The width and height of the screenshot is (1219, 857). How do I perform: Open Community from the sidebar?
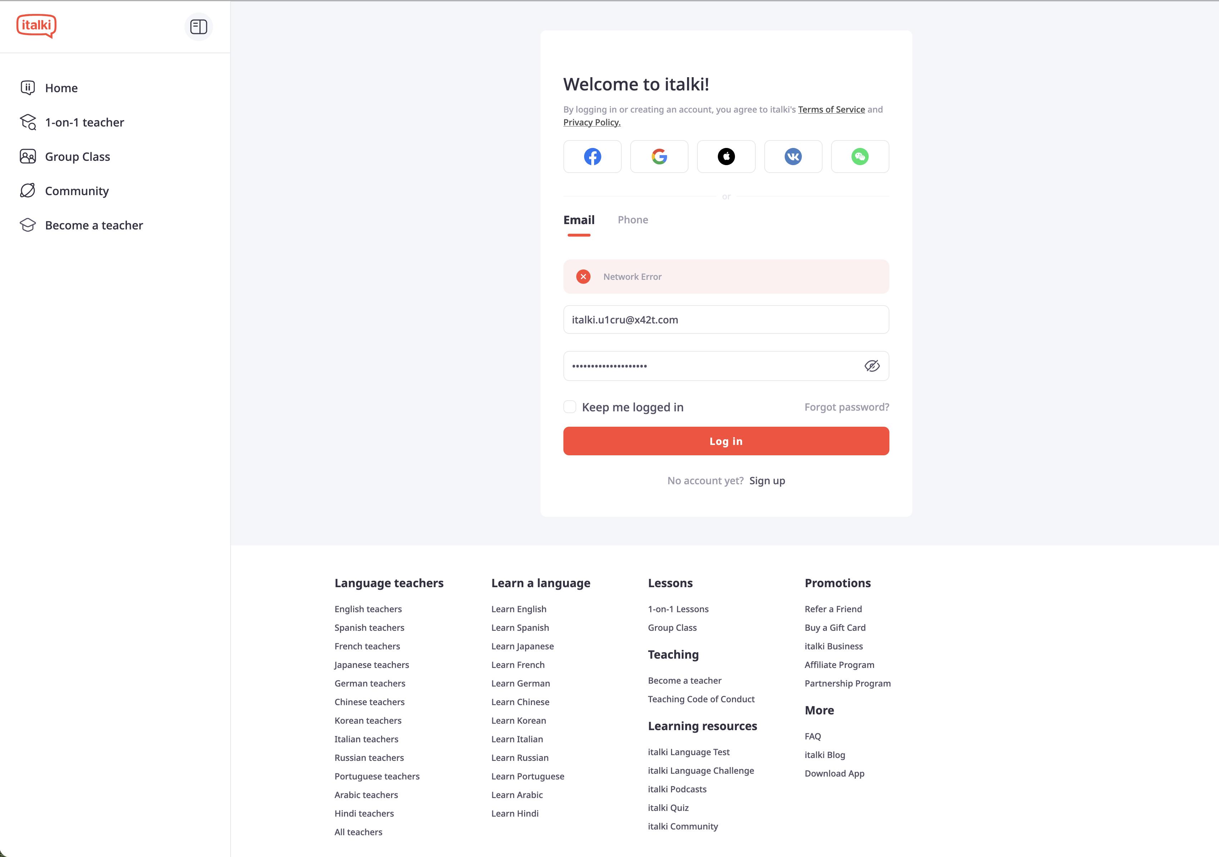point(77,190)
